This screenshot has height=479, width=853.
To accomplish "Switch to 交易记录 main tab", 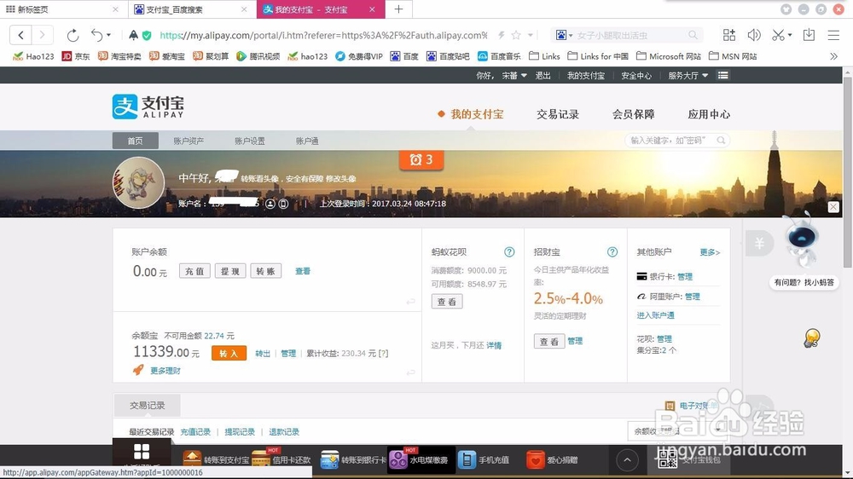I will click(558, 114).
